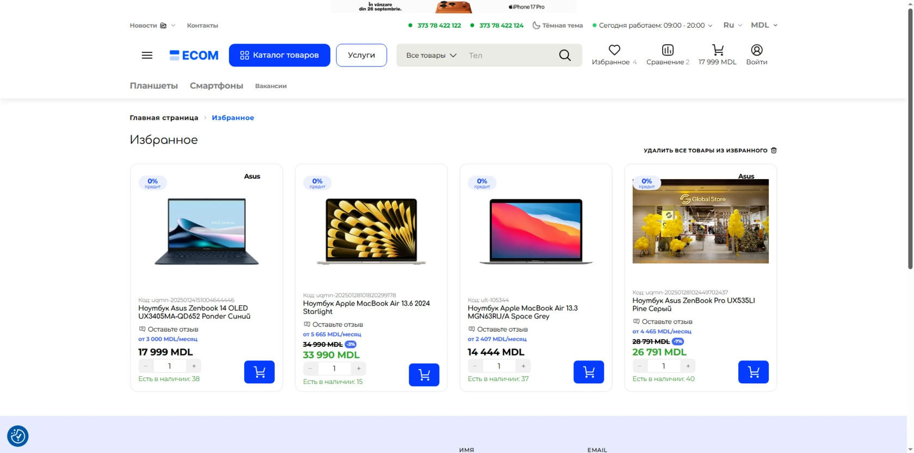Click quantity field of Asus Zenbook 14 OLED

coord(170,366)
